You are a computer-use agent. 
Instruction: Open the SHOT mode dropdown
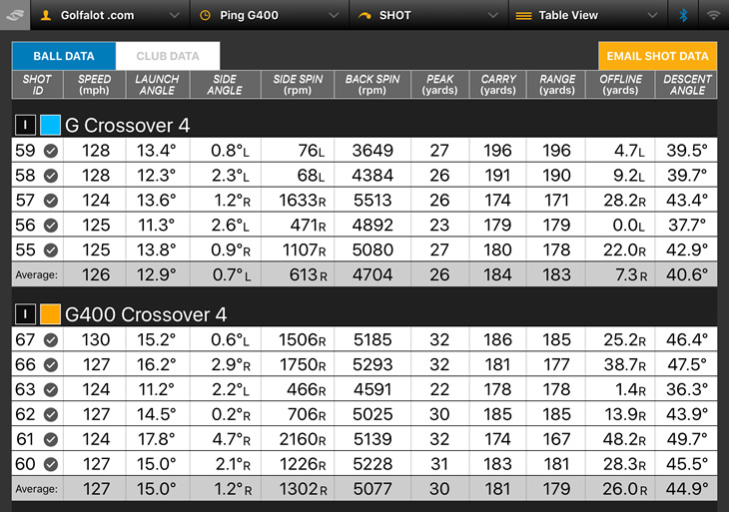coord(428,15)
